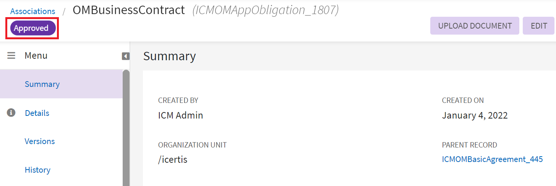Open the Associations breadcrumb link
This screenshot has height=186, width=556.
(x=32, y=11)
